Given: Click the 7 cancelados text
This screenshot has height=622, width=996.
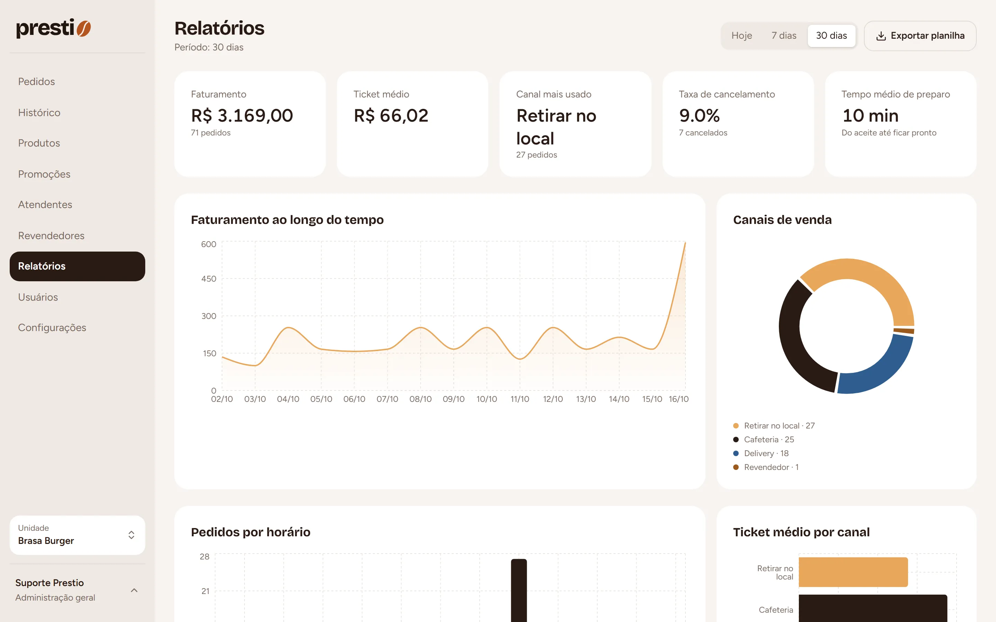Looking at the screenshot, I should coord(703,133).
